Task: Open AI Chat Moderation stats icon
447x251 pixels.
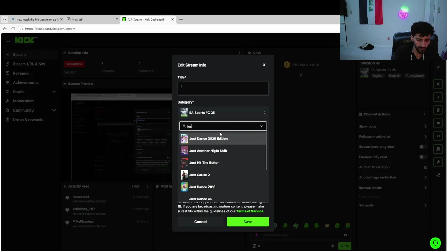Action: 425,167
